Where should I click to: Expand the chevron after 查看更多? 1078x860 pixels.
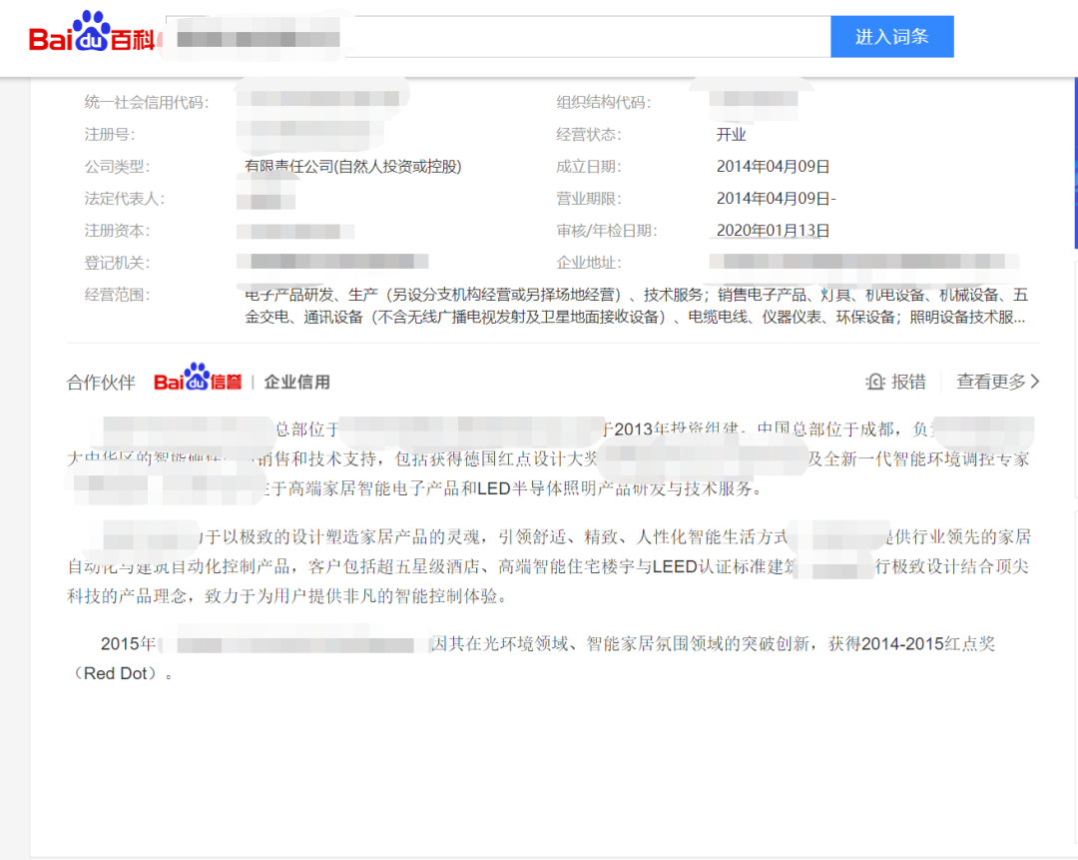(1035, 382)
